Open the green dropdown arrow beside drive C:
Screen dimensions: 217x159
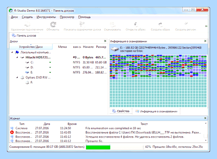pyautogui.click(x=50, y=63)
